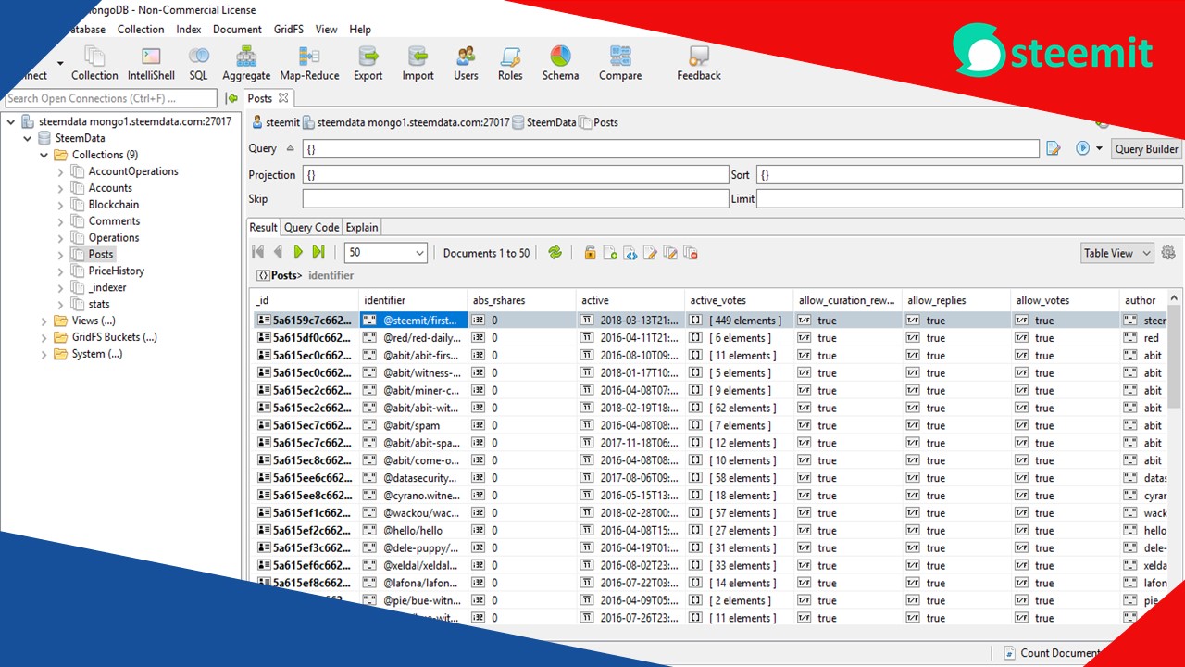This screenshot has height=667, width=1185.
Task: Click the Search Open Connections field
Action: (111, 98)
